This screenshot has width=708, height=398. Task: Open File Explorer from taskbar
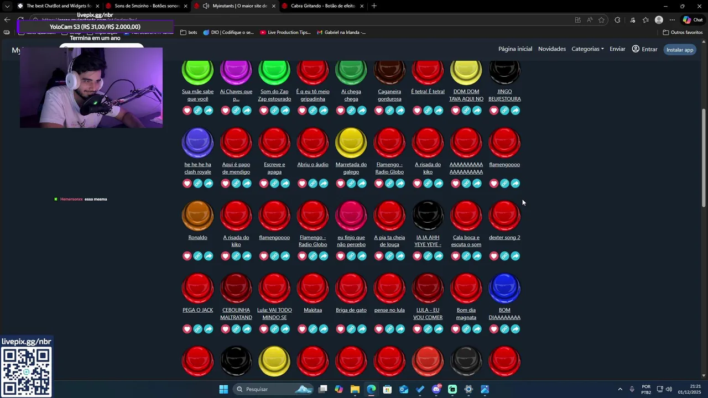(x=355, y=389)
